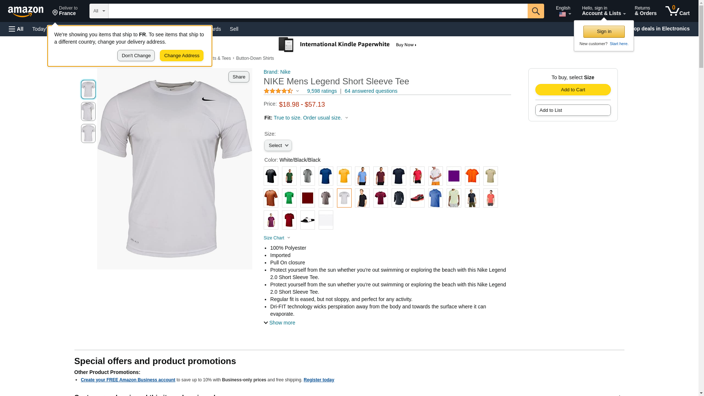704x396 pixels.
Task: Select the orange color swatch
Action: click(472, 176)
